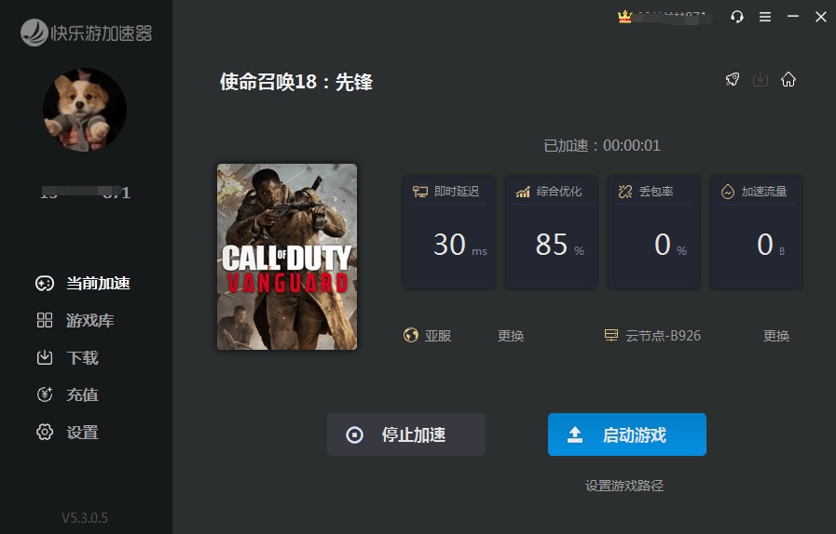Viewport: 836px width, 534px height.
Task: Click the 已加速 timer text
Action: 602,145
